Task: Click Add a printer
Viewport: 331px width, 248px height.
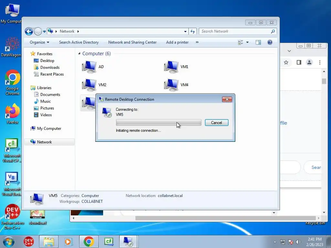Action: click(x=177, y=42)
